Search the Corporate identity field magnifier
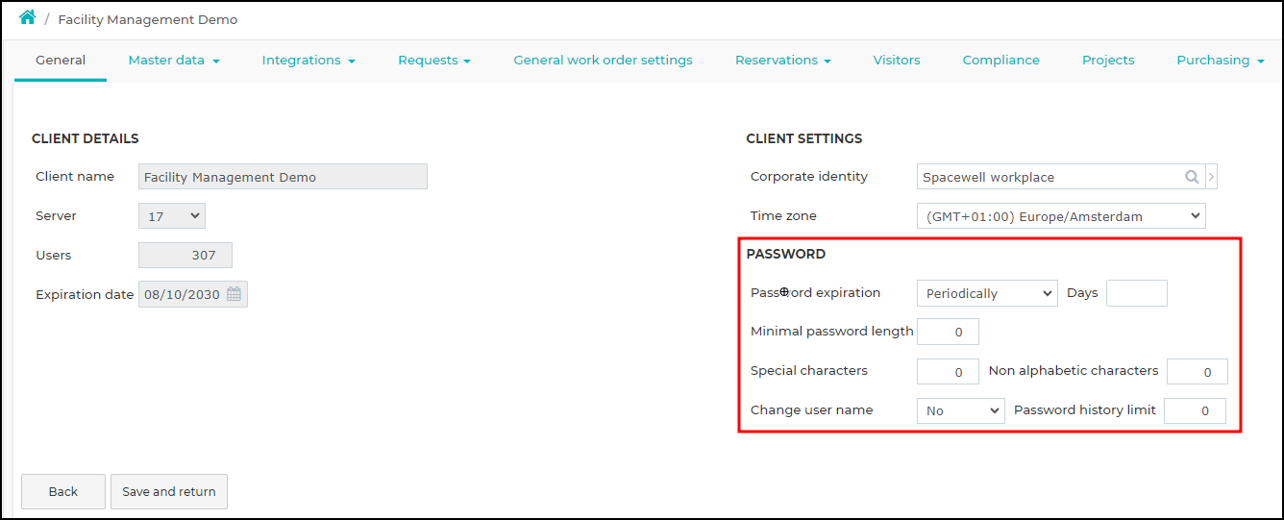This screenshot has height=520, width=1284. 1192,177
